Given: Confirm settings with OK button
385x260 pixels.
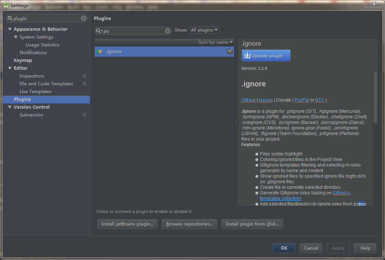Looking at the screenshot, I should pyautogui.click(x=284, y=248).
